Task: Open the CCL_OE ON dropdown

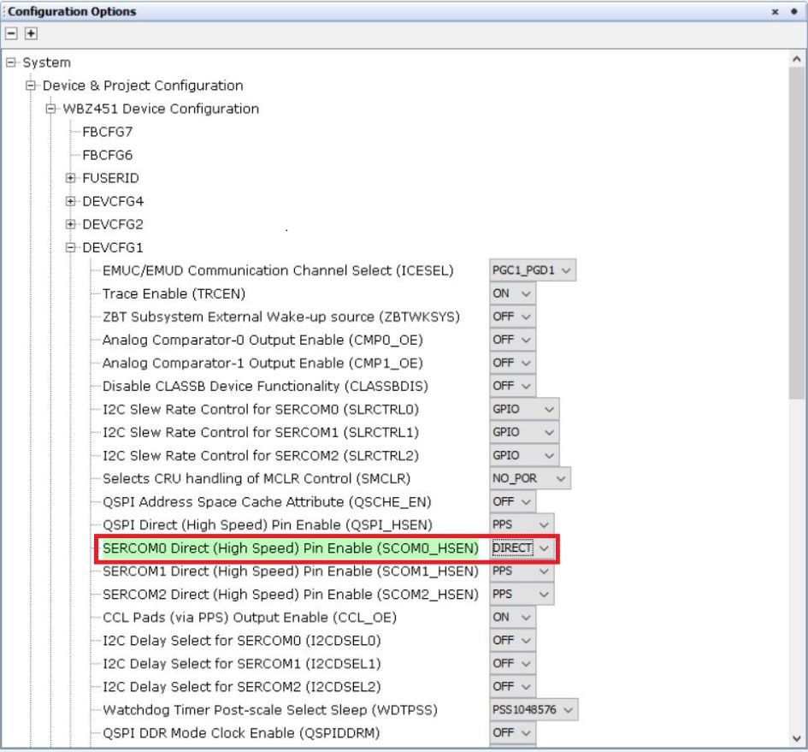Action: (512, 617)
